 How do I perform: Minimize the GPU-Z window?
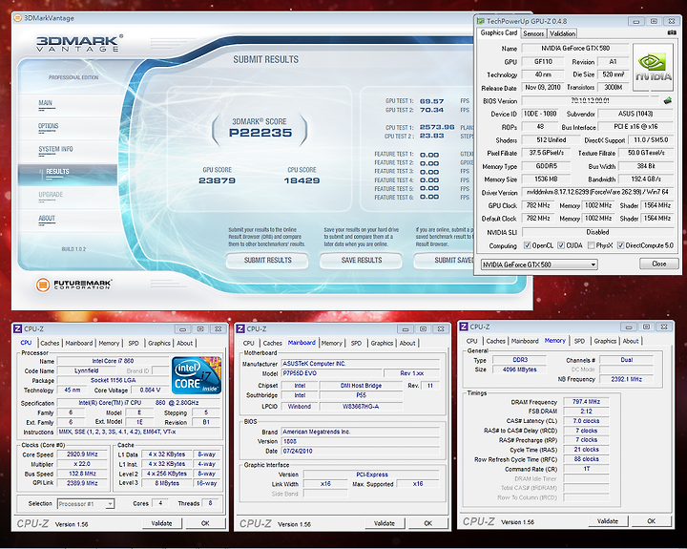(x=636, y=21)
